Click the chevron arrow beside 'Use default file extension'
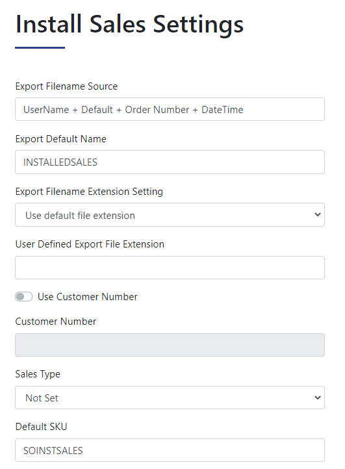Image resolution: width=345 pixels, height=469 pixels. [318, 215]
